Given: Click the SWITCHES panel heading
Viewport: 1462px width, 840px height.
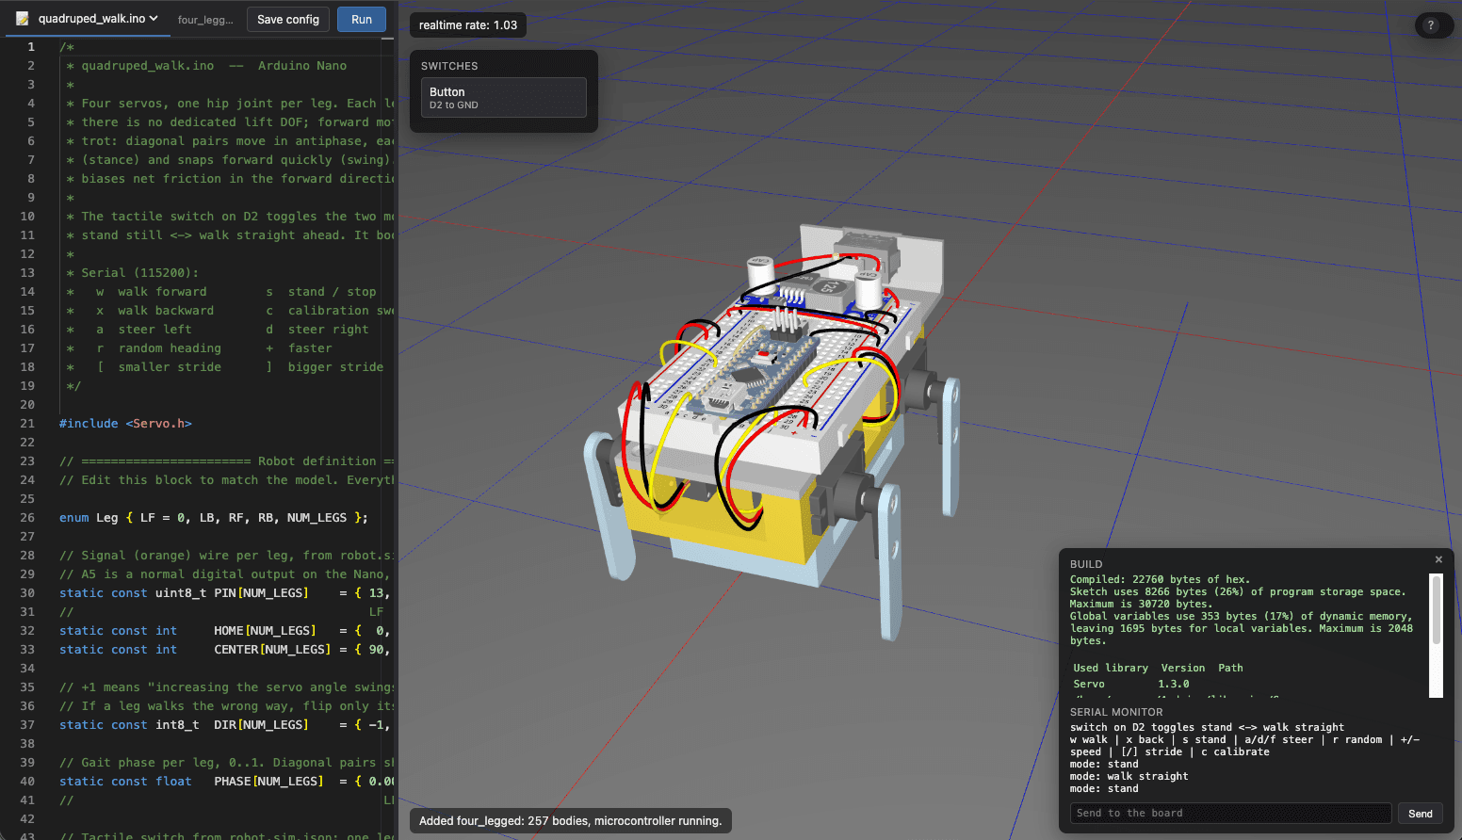Looking at the screenshot, I should pyautogui.click(x=449, y=66).
